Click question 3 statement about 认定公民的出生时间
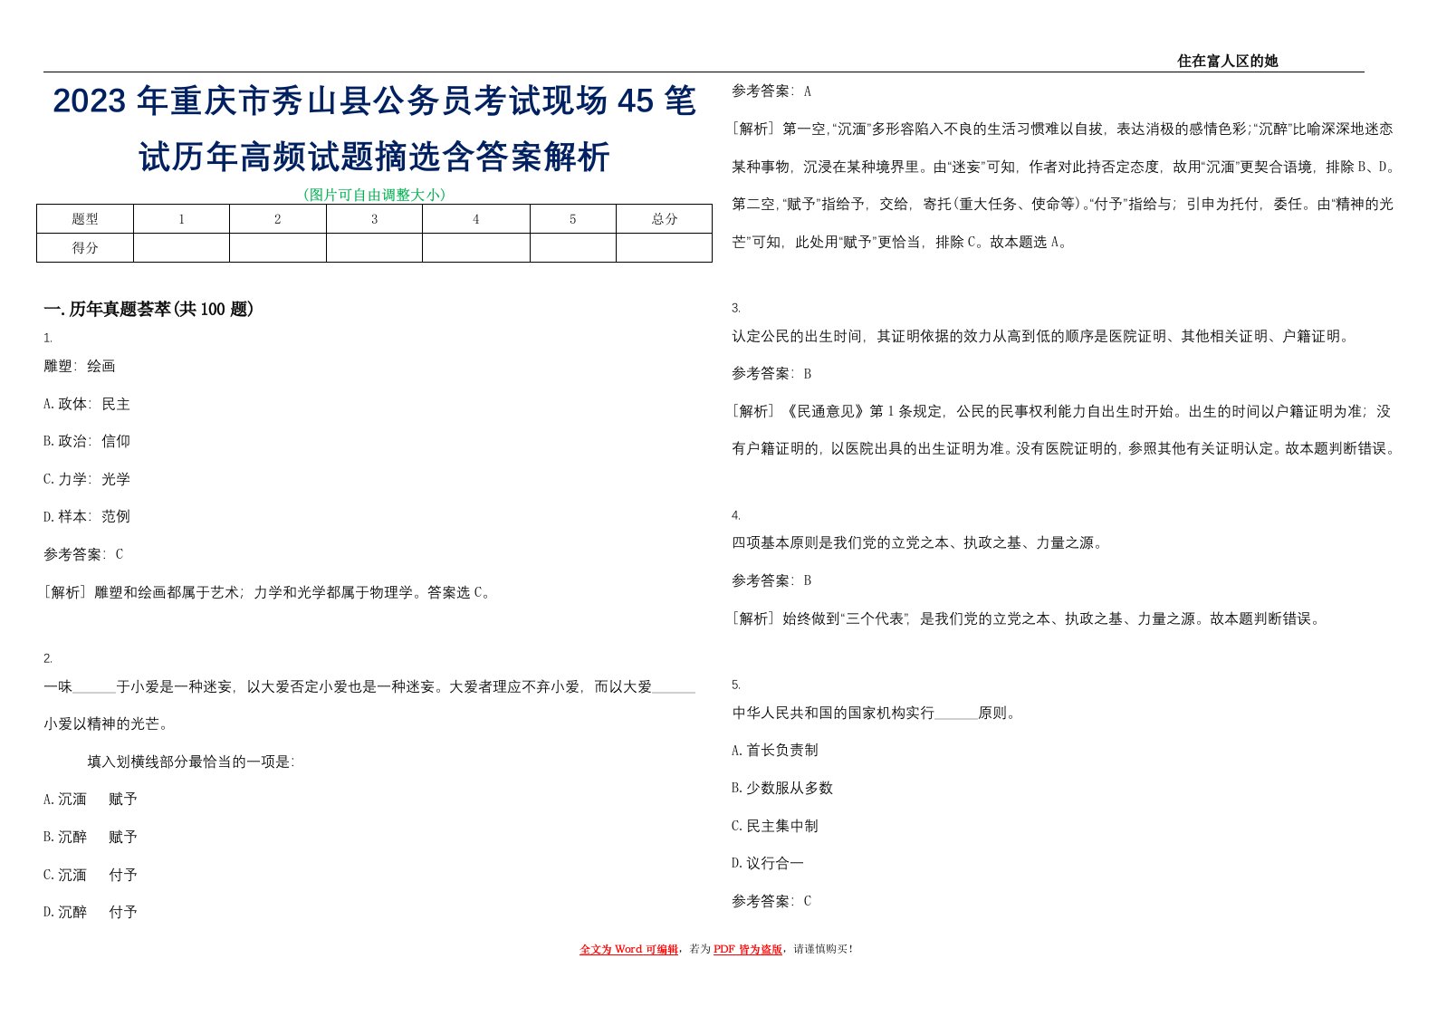This screenshot has height=1016, width=1437. pyautogui.click(x=1042, y=336)
